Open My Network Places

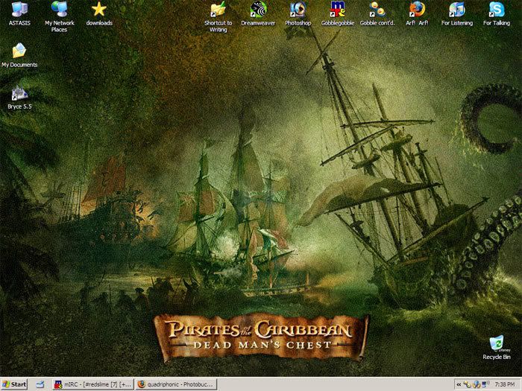[x=59, y=10]
